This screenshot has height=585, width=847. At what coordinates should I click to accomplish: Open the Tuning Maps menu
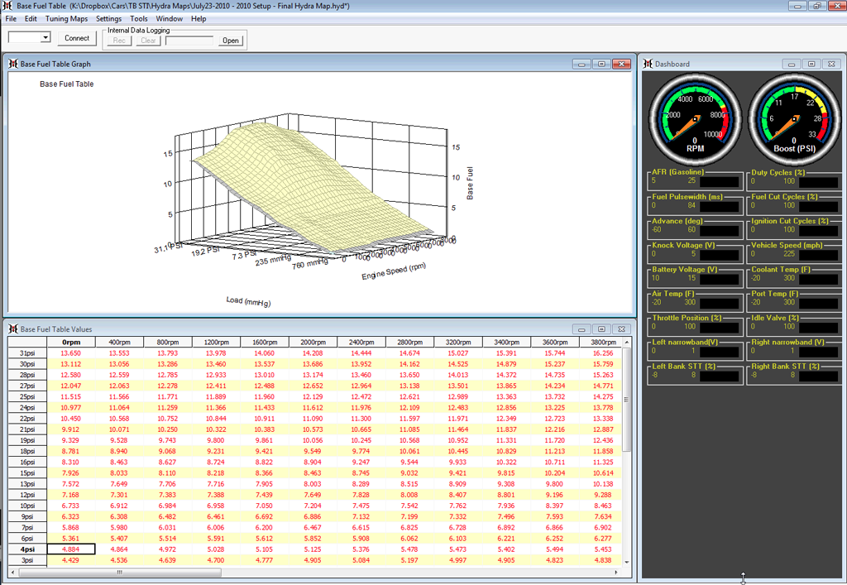(x=66, y=18)
